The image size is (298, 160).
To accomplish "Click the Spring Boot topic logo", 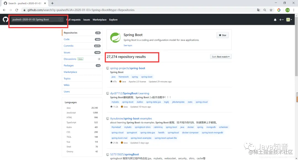I will click(x=115, y=38).
